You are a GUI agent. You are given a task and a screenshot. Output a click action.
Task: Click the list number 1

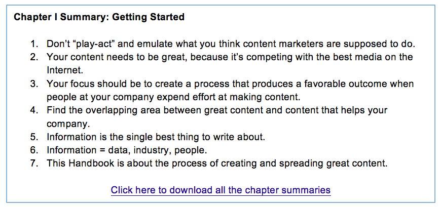pyautogui.click(x=34, y=42)
